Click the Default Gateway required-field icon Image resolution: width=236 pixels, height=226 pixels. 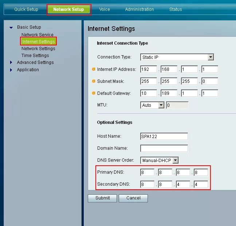[94, 93]
